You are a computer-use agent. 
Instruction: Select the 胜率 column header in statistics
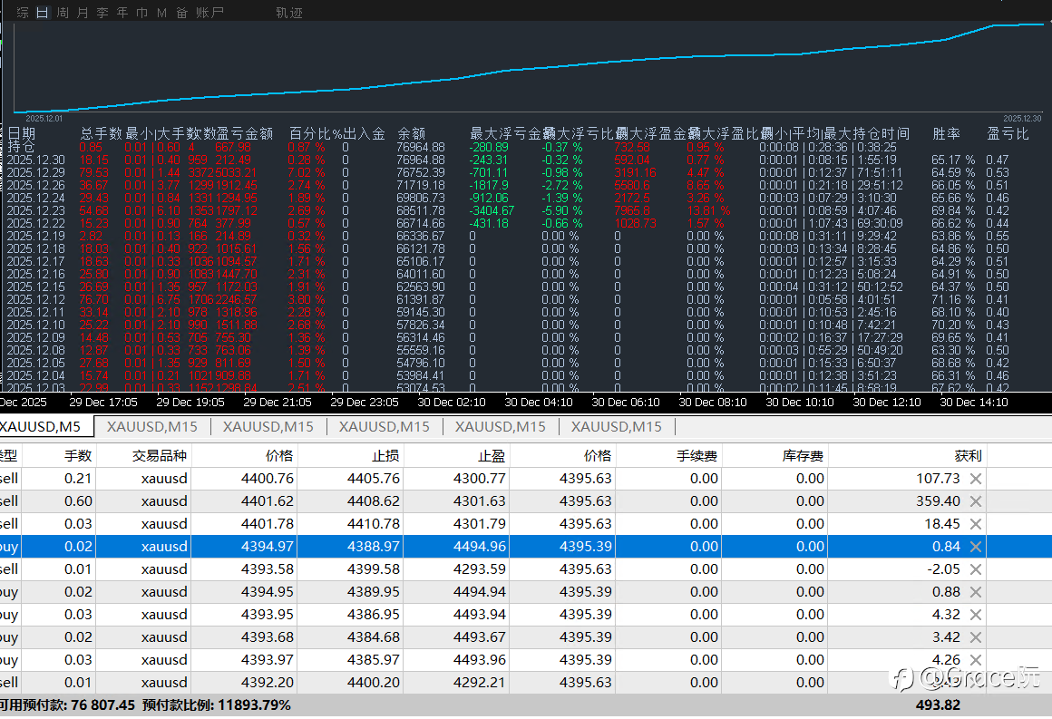pos(947,133)
